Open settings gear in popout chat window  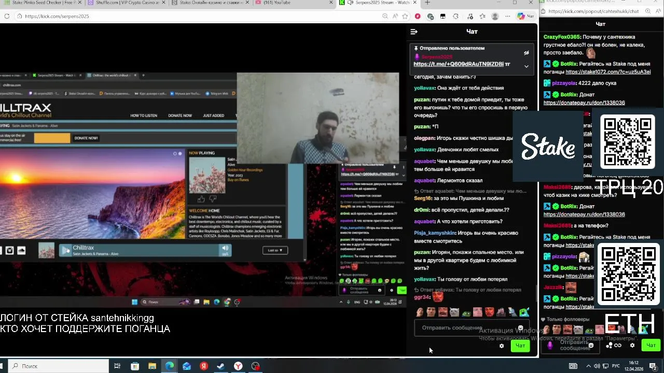632,345
